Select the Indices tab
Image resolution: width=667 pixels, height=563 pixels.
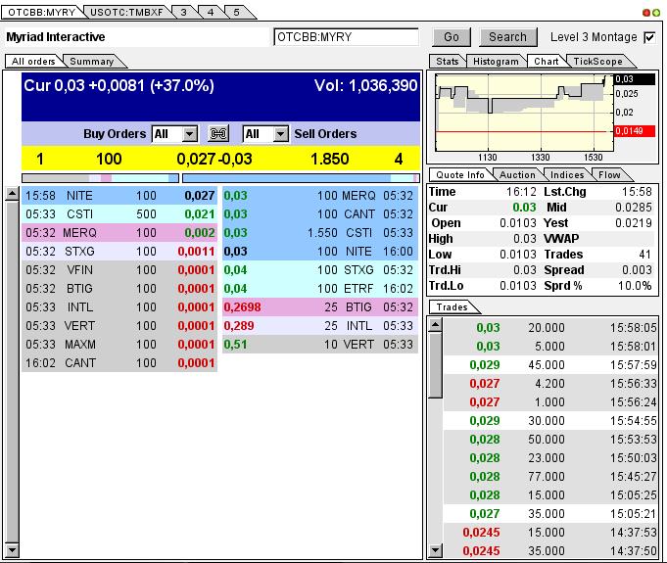567,174
